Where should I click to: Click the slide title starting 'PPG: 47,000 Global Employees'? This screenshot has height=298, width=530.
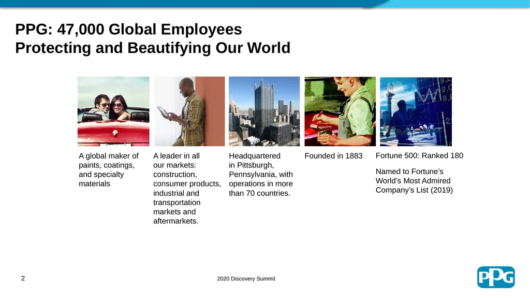click(x=153, y=38)
